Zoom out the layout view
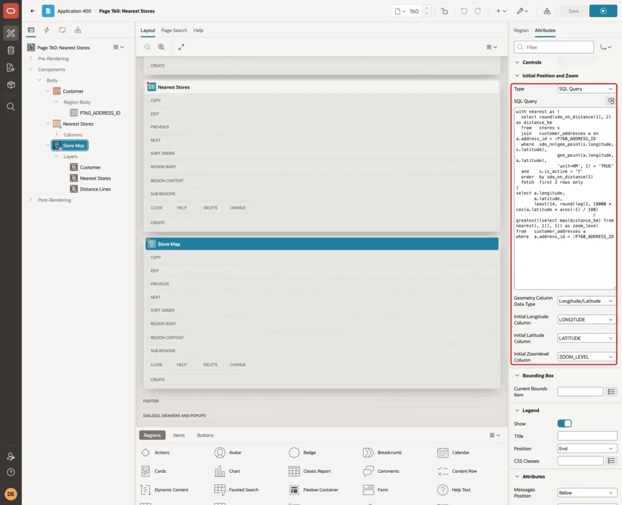622x505 pixels. [148, 47]
